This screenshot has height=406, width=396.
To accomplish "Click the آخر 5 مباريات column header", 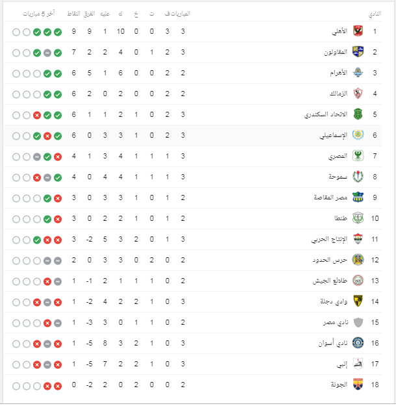I will click(x=38, y=13).
